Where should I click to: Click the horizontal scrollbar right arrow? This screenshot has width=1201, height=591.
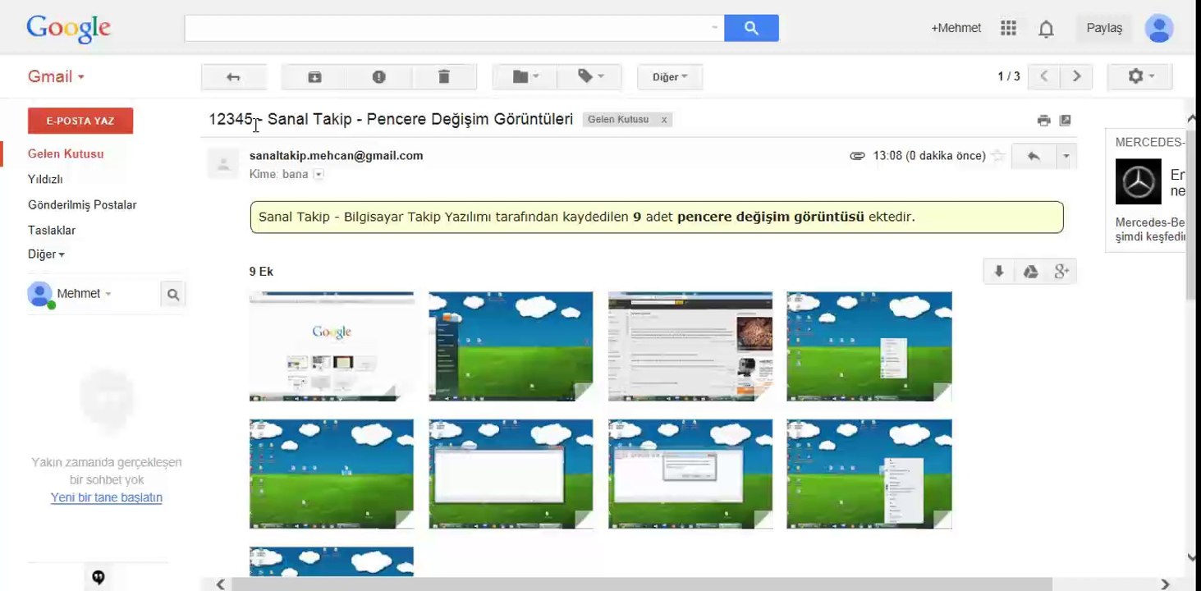[1165, 584]
